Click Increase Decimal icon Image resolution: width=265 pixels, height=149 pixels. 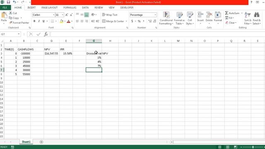[x=150, y=21]
